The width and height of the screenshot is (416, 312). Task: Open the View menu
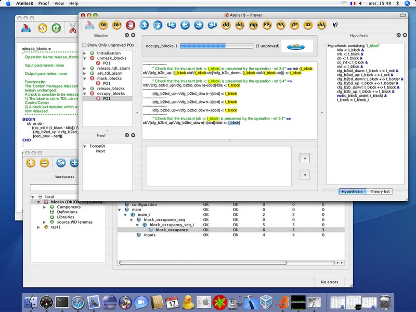(x=59, y=4)
